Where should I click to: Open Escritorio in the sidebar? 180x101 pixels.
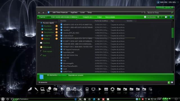click(48, 26)
